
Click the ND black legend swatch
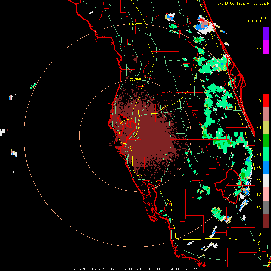(266, 234)
